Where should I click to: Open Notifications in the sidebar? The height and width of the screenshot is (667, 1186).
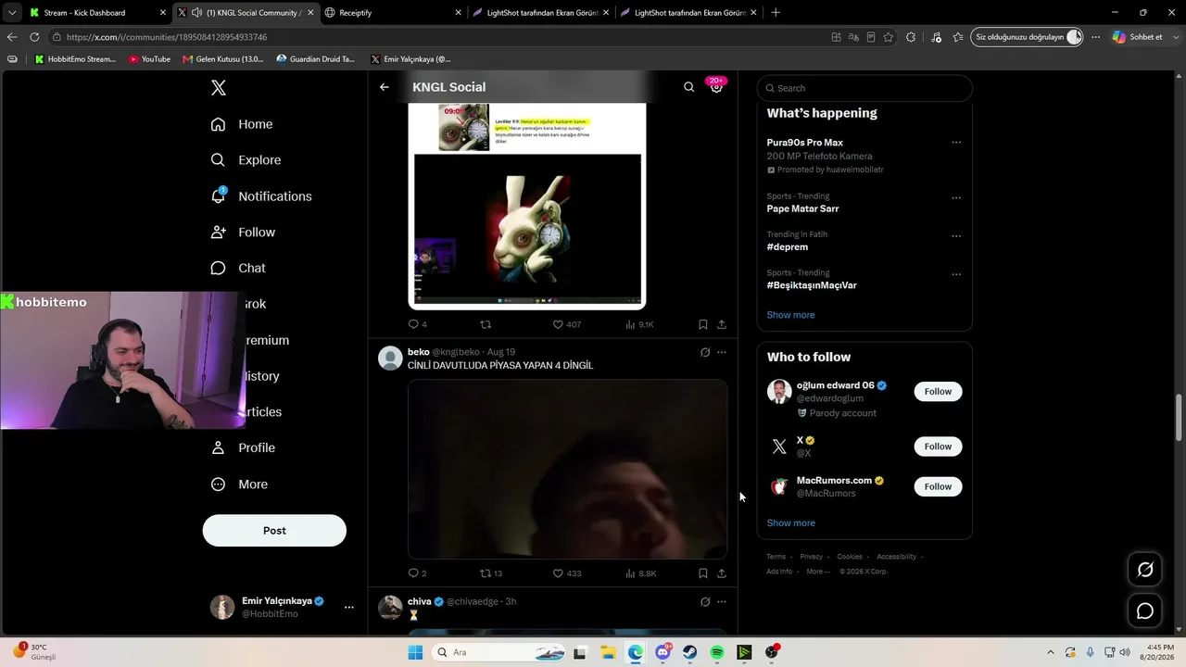[x=261, y=196]
